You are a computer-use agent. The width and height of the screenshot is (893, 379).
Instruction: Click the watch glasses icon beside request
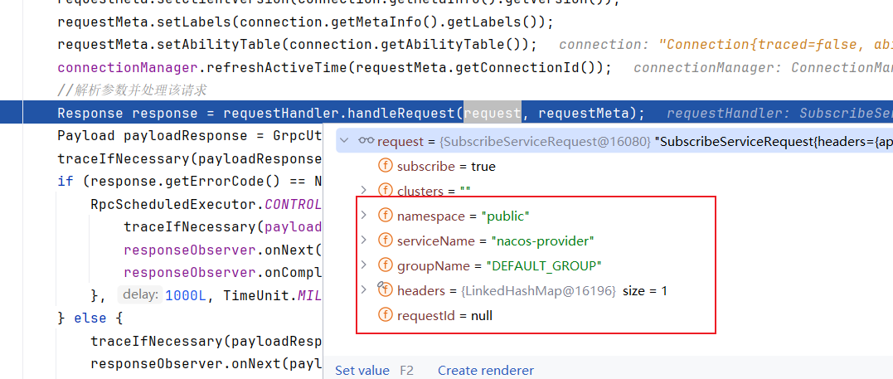click(366, 142)
